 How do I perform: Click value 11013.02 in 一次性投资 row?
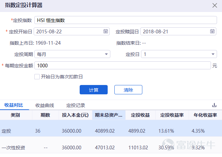click(x=138, y=148)
